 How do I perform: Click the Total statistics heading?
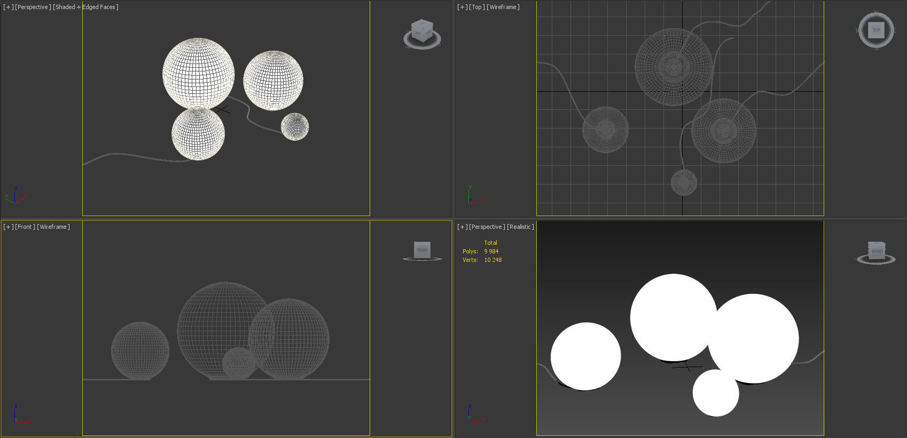click(x=490, y=243)
